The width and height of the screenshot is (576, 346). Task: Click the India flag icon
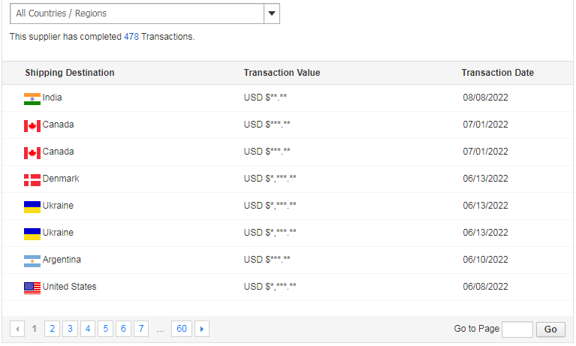32,99
